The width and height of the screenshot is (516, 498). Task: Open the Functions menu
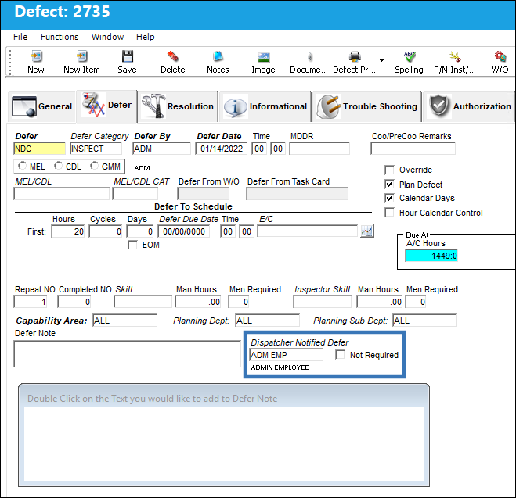tap(60, 37)
